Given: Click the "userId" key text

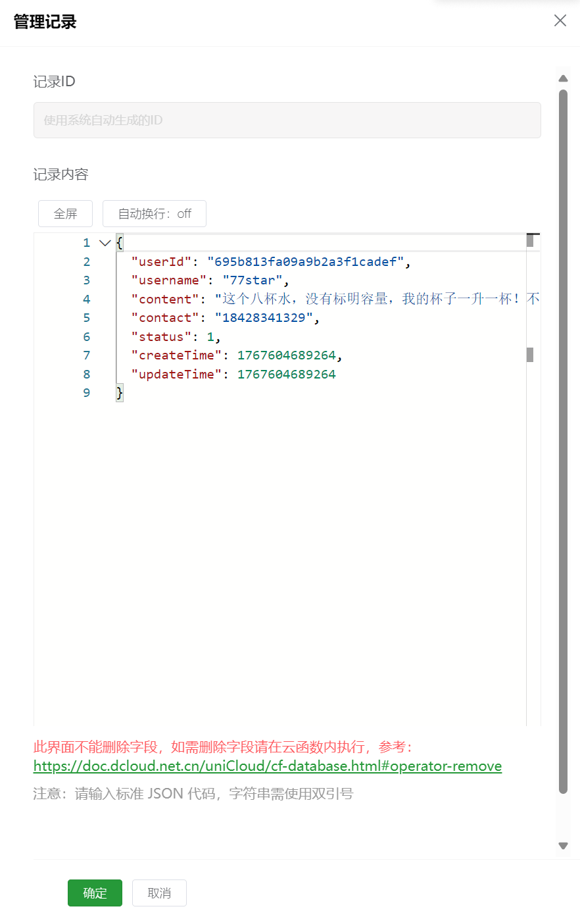Looking at the screenshot, I should pos(161,261).
